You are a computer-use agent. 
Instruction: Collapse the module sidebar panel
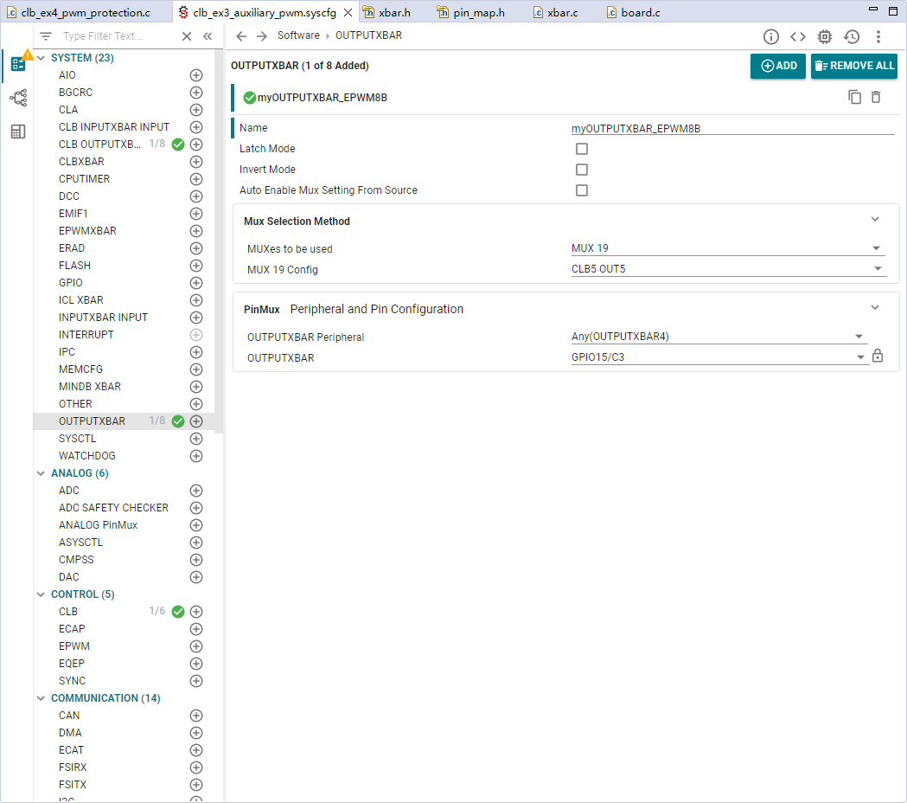tap(208, 36)
